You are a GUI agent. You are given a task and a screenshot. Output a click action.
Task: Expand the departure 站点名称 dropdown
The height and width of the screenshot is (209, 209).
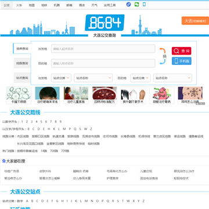tap(93, 78)
